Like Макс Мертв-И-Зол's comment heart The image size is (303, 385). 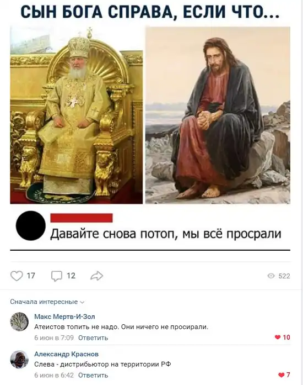[x=278, y=337]
